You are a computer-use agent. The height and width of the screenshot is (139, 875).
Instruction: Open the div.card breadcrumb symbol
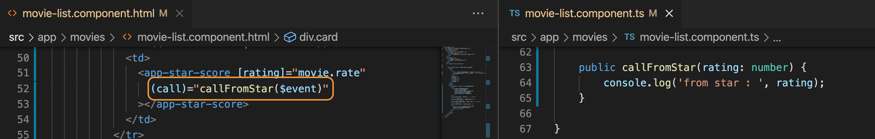(x=318, y=37)
